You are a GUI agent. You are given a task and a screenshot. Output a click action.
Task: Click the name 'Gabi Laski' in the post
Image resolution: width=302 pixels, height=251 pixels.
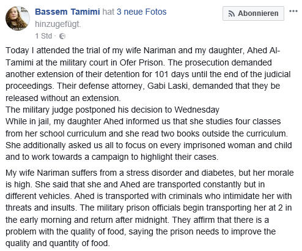tap(168, 86)
